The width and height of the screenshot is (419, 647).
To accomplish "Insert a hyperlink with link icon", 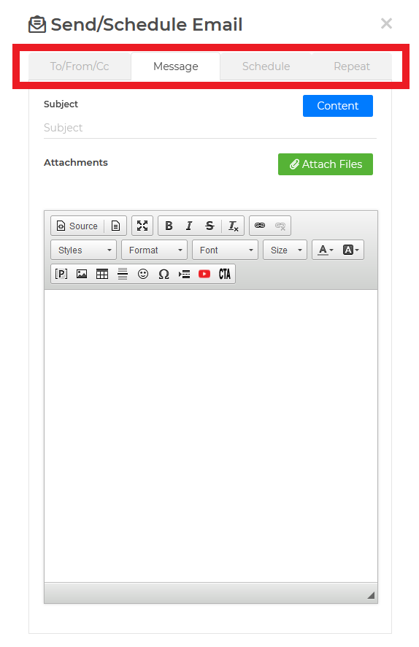I will [260, 226].
